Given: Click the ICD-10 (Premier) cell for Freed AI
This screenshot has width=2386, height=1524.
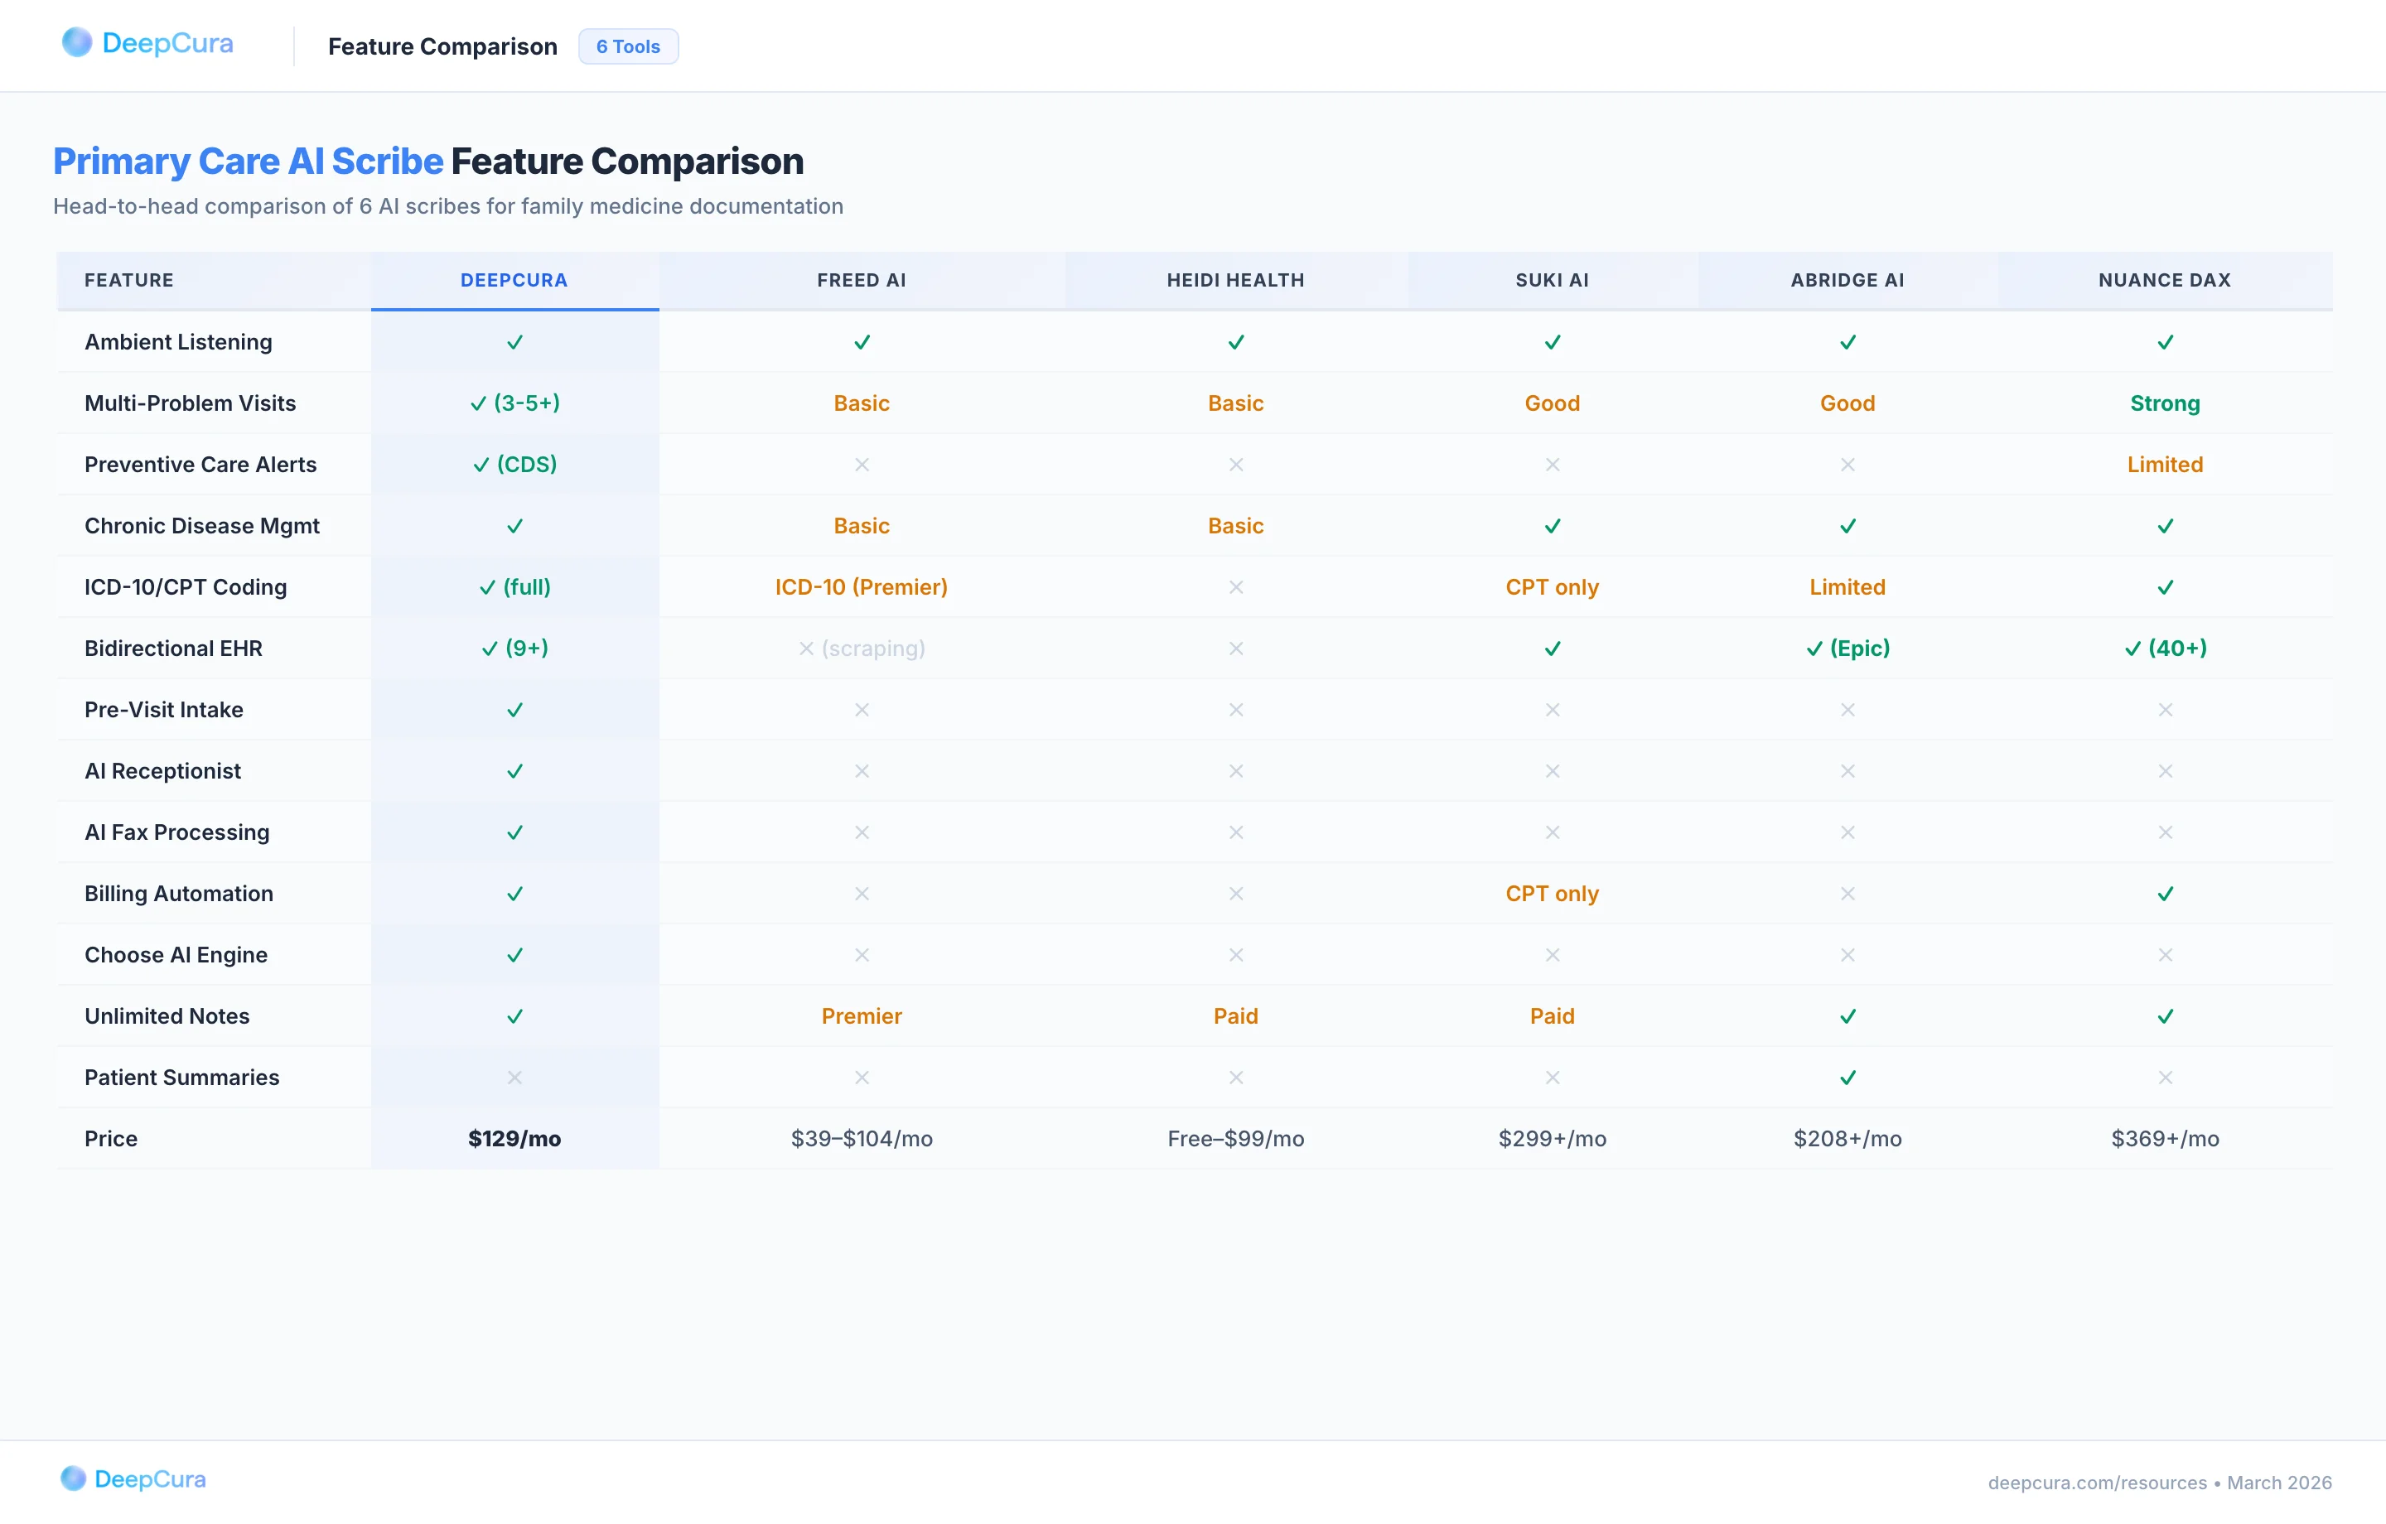Looking at the screenshot, I should [861, 586].
